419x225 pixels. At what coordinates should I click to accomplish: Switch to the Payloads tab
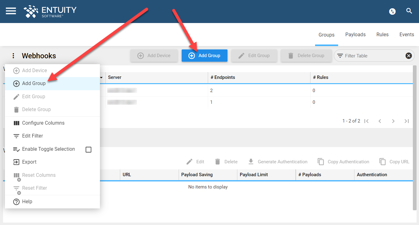click(x=355, y=34)
